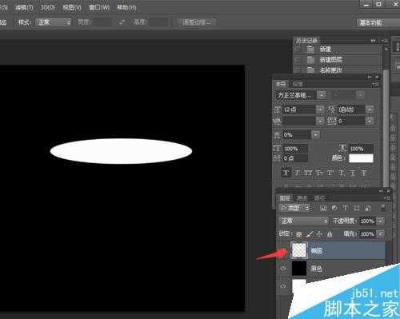Toggle history brush source box for 新建

(298, 50)
